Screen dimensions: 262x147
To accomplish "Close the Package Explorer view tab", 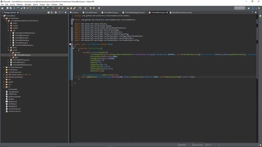I will [18, 13].
